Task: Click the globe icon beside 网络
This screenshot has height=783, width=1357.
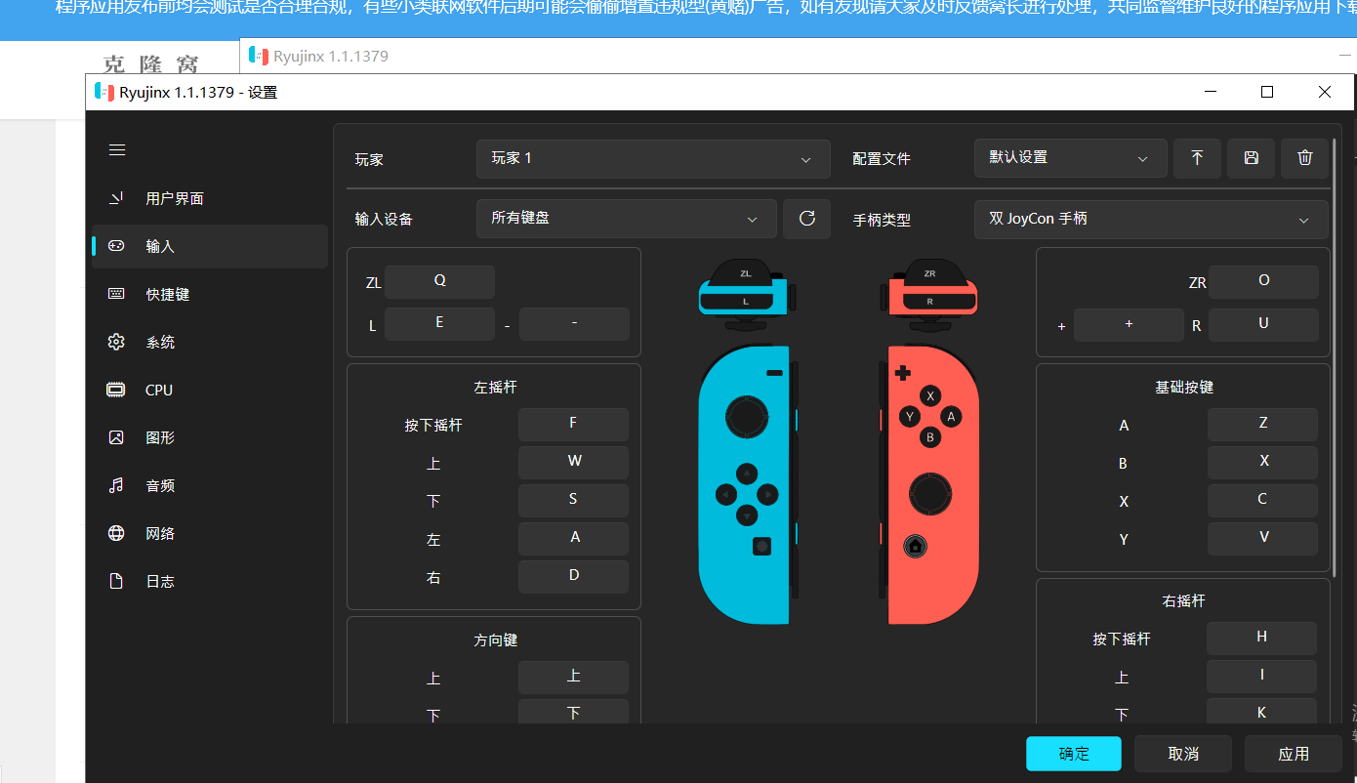Action: pyautogui.click(x=116, y=533)
